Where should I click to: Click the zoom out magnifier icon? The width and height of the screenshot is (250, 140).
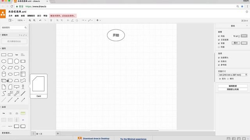[x=34, y=20]
